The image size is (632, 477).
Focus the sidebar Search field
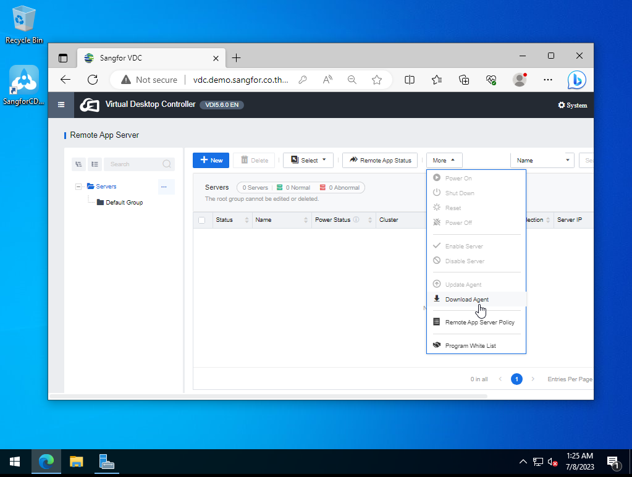tap(140, 164)
